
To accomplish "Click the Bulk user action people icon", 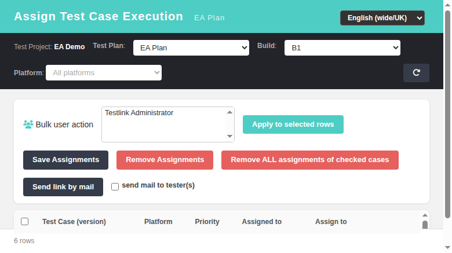I will coord(28,124).
